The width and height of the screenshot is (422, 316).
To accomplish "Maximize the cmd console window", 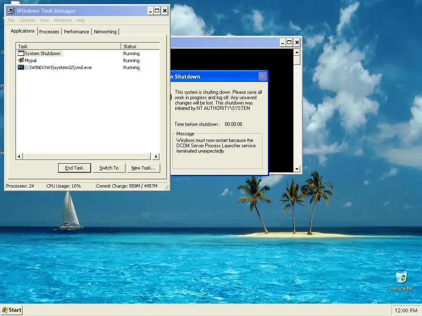I will pyautogui.click(x=289, y=42).
